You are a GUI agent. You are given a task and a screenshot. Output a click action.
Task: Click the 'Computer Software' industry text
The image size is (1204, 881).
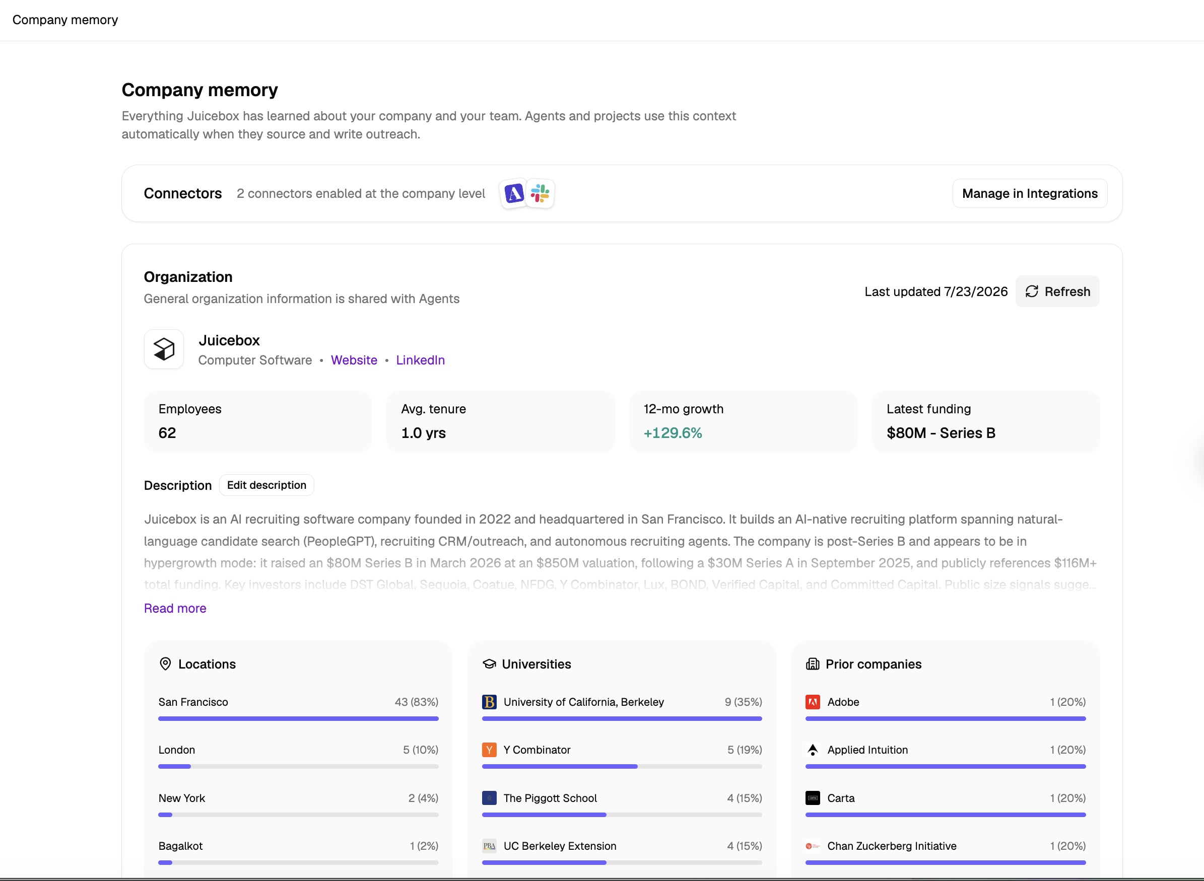point(255,360)
